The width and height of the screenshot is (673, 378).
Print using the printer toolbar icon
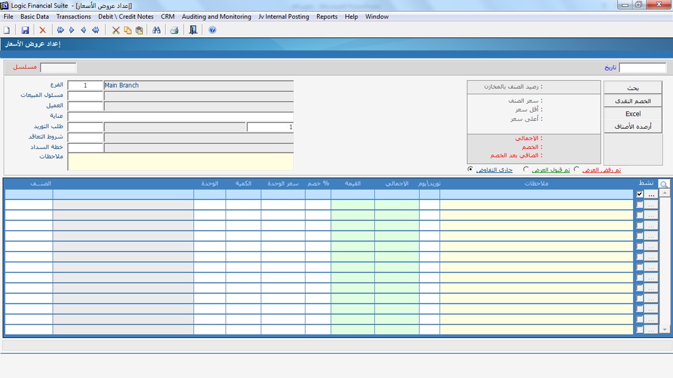tap(174, 30)
